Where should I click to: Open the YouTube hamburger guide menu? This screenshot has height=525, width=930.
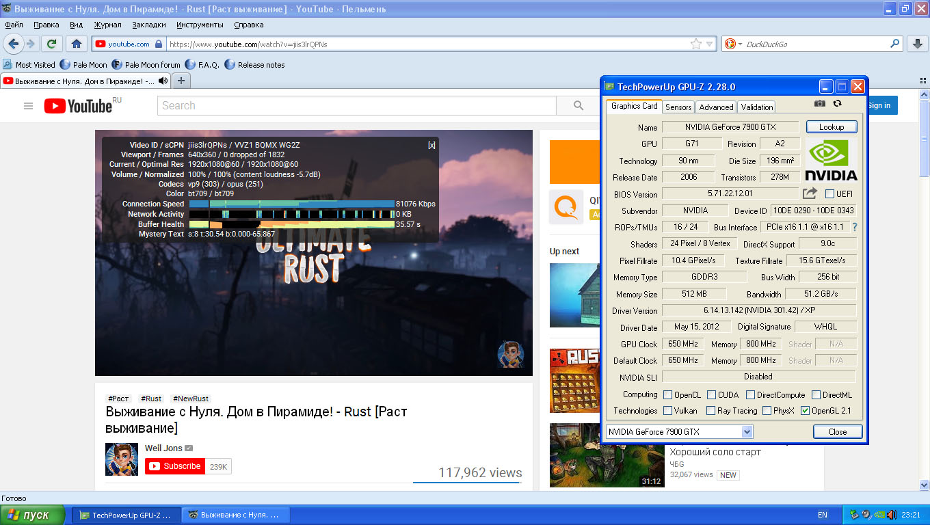(28, 106)
